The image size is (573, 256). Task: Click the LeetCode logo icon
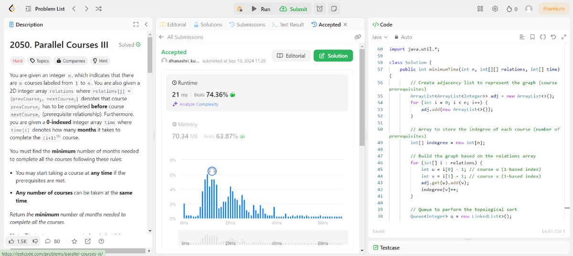(11, 9)
